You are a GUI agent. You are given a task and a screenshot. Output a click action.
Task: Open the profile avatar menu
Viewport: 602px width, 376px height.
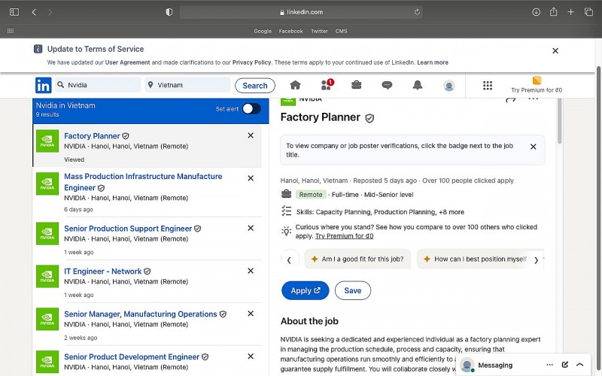(448, 85)
